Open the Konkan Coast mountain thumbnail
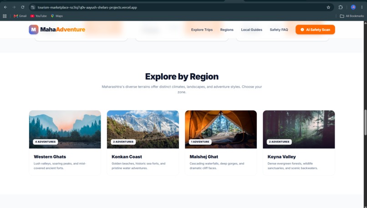Viewport: 367px width, 208px height. pos(143,129)
